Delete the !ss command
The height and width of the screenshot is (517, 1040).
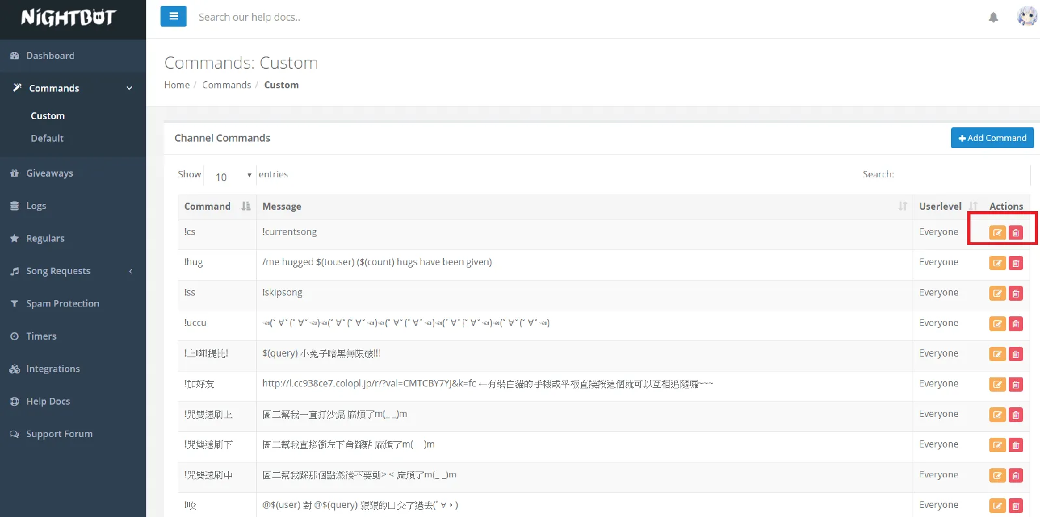tap(1015, 294)
